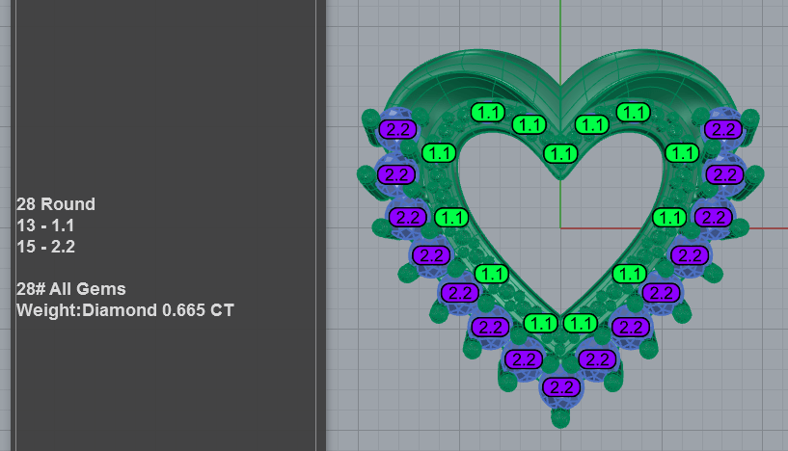Select the 'Weight:Diamond 0.665 CT' text
This screenshot has width=788, height=451.
[x=125, y=310]
